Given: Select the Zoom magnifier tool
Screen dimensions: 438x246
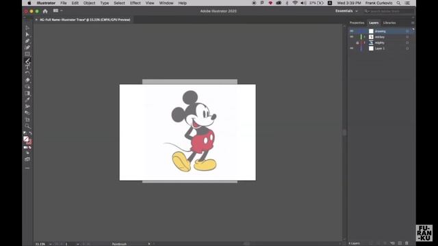Looking at the screenshot, I should 27,126.
